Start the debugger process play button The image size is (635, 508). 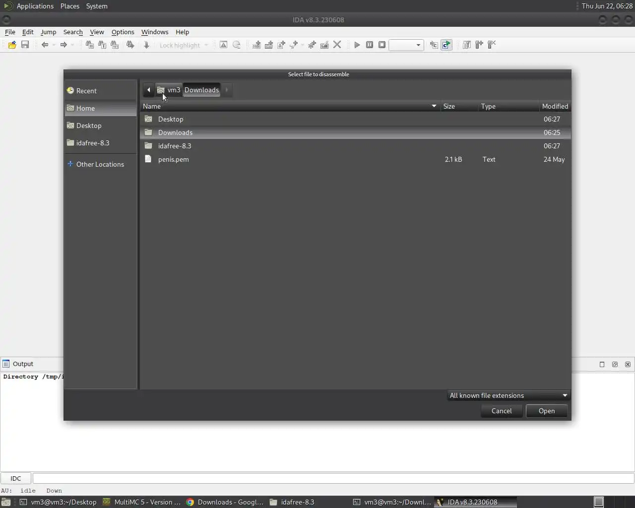click(x=357, y=45)
